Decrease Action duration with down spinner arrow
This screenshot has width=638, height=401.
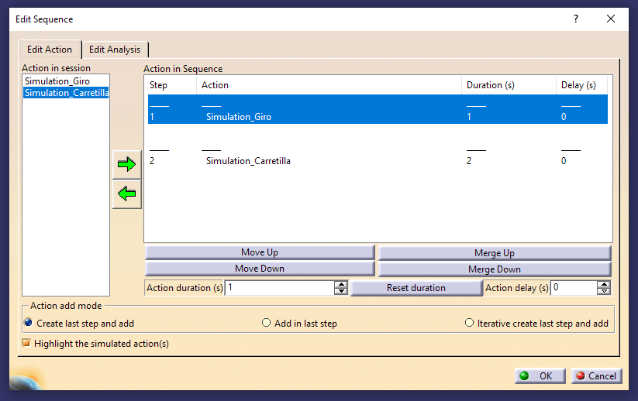click(340, 291)
